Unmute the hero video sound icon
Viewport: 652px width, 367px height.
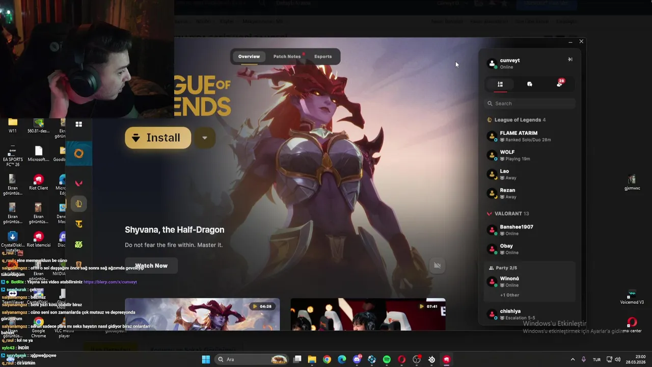(x=437, y=265)
